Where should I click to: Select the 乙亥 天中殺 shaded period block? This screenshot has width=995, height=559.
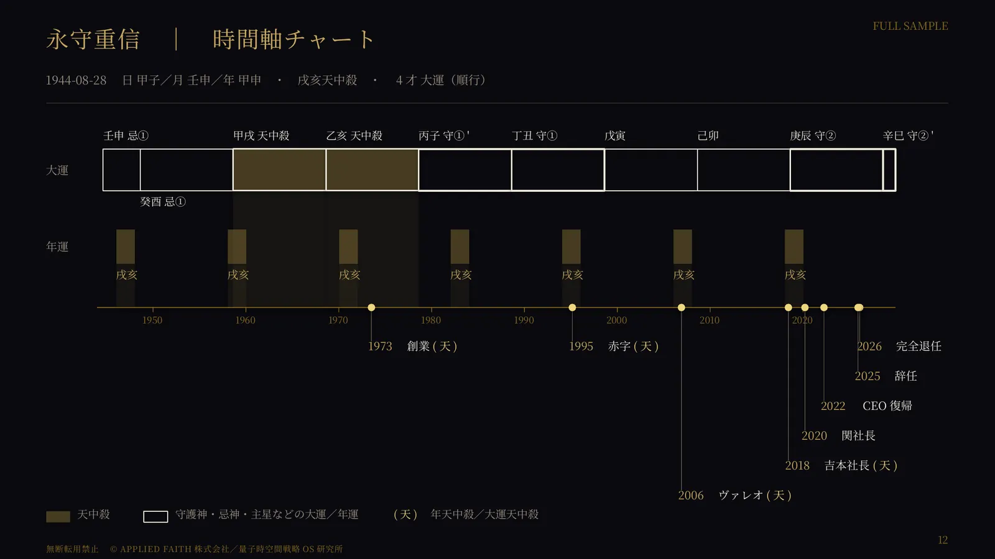[x=372, y=170]
